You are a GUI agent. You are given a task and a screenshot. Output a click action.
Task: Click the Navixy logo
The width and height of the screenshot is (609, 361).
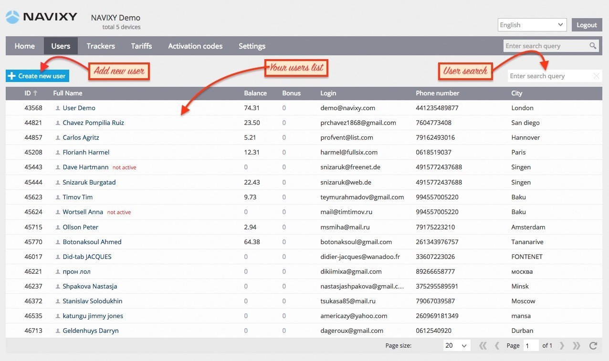click(42, 17)
